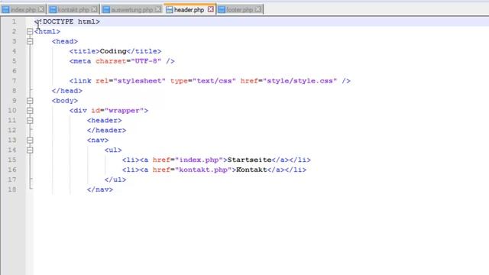
Task: Collapse the wrapper div fold on line 10
Action: coord(30,110)
